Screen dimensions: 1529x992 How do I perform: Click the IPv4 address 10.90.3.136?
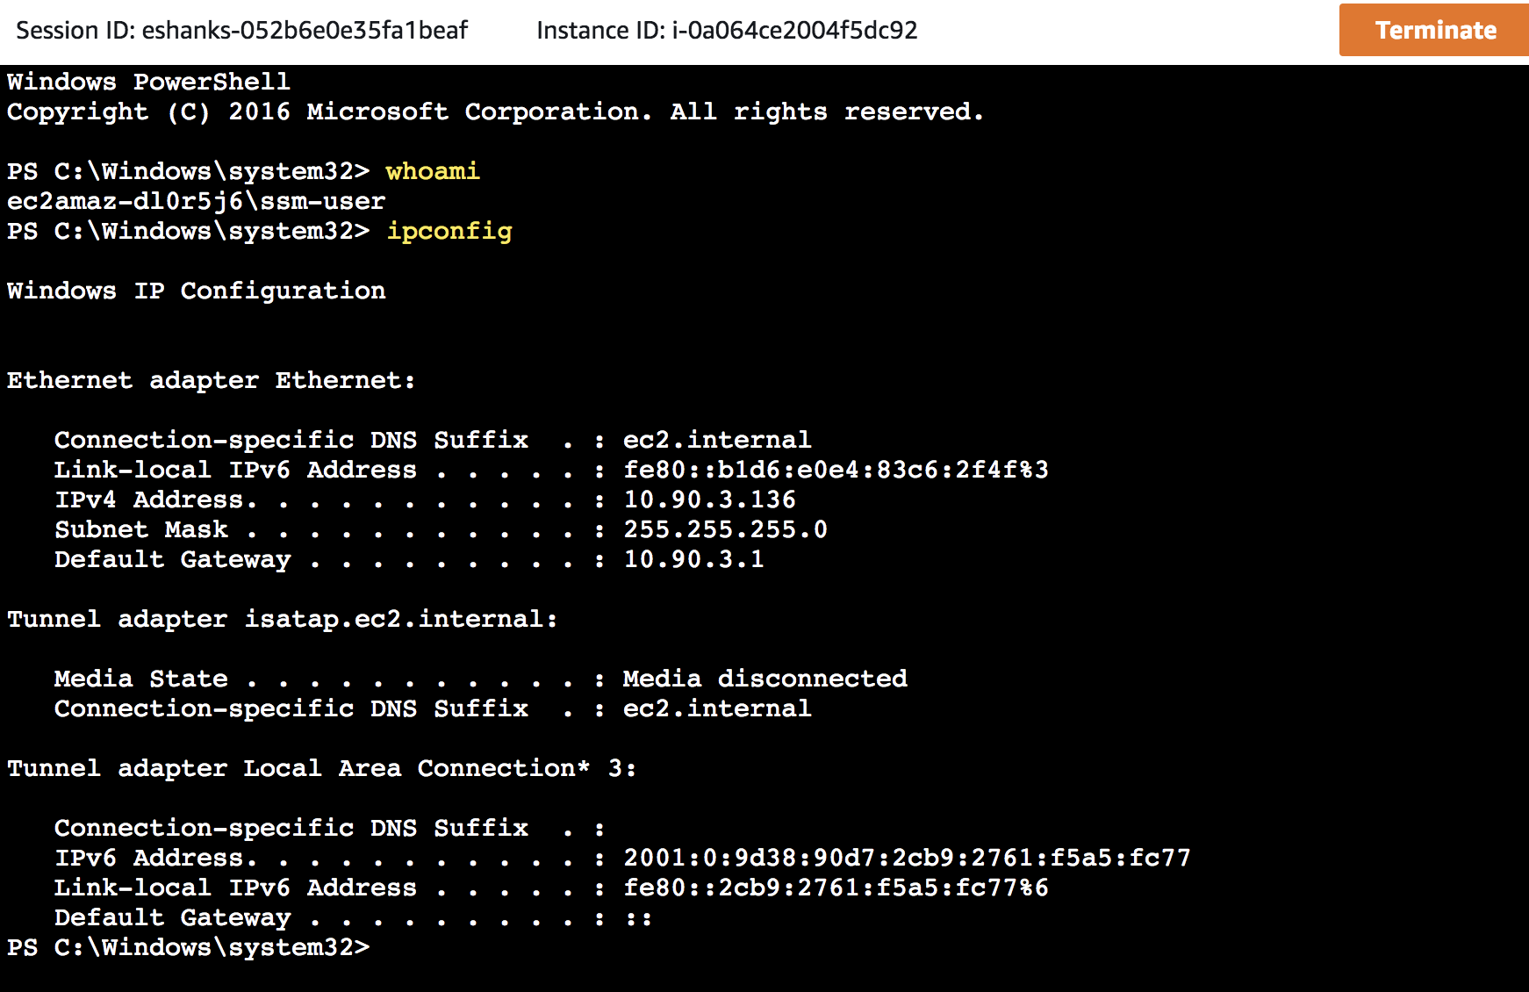pos(709,500)
